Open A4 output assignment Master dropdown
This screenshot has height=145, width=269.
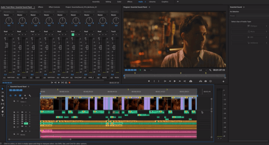click(x=49, y=15)
